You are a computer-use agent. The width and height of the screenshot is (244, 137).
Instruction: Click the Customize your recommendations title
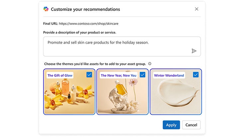pyautogui.click(x=85, y=9)
